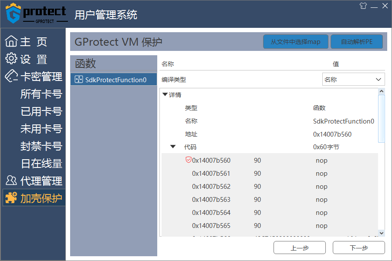This screenshot has height=261, width=392.
Task: Click the puzzle icon beside 加壳保护
Action: point(11,198)
